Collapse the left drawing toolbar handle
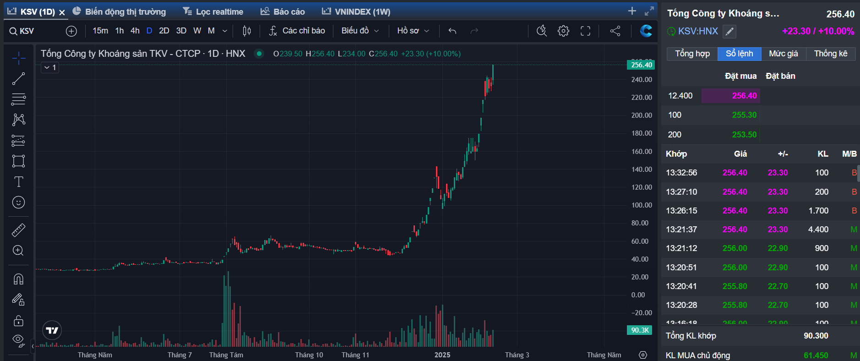860x361 pixels. click(x=33, y=346)
